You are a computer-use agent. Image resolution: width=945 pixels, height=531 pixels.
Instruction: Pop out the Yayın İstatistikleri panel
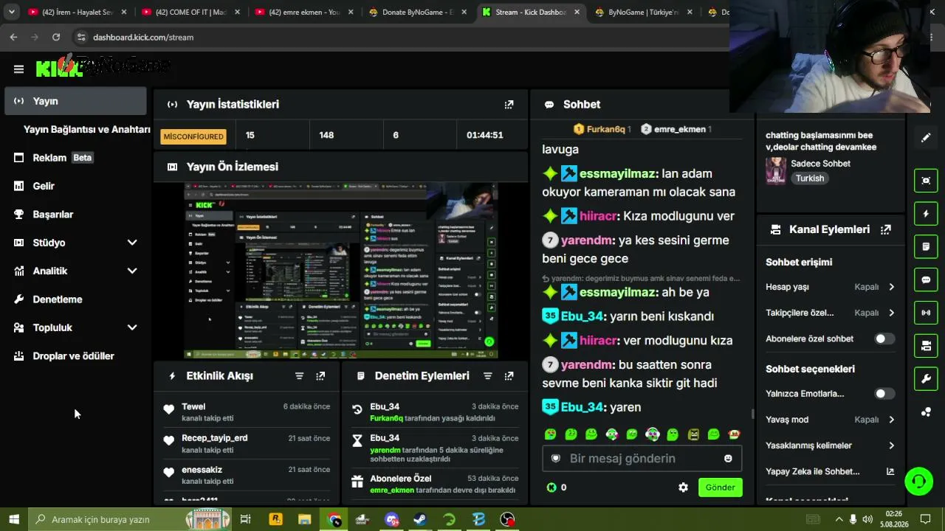509,105
